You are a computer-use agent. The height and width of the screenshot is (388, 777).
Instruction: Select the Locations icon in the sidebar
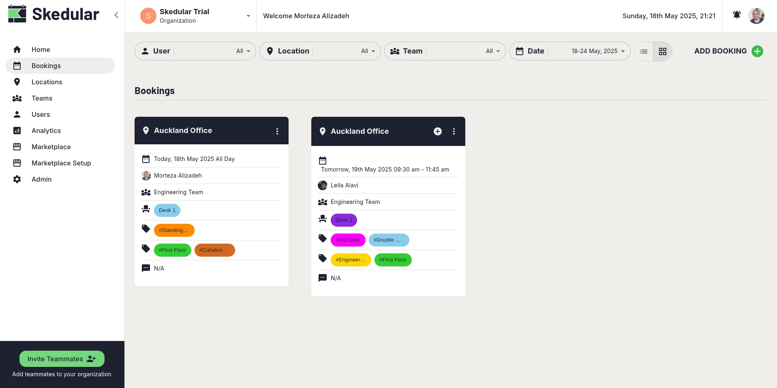pos(17,82)
